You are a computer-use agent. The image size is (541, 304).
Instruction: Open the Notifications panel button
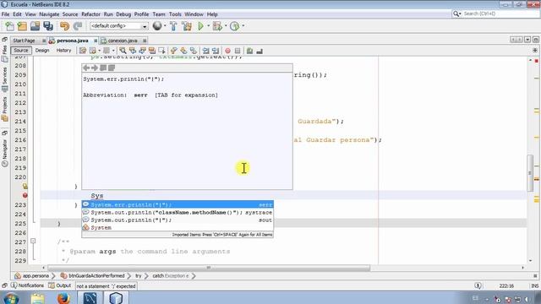point(27,285)
